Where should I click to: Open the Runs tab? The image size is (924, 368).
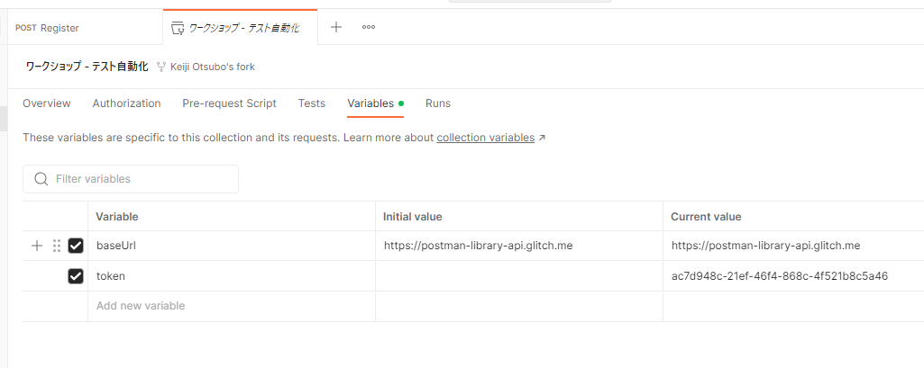coord(438,103)
